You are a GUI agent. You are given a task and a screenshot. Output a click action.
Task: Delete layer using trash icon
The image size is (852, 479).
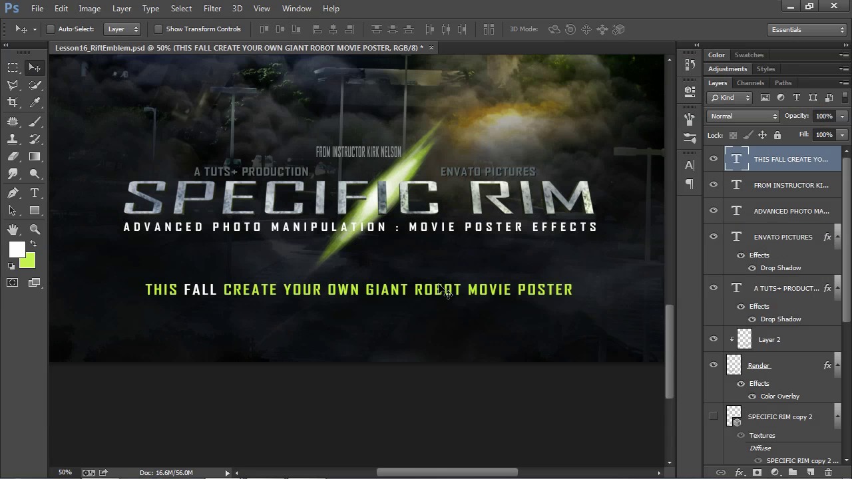[x=828, y=472]
